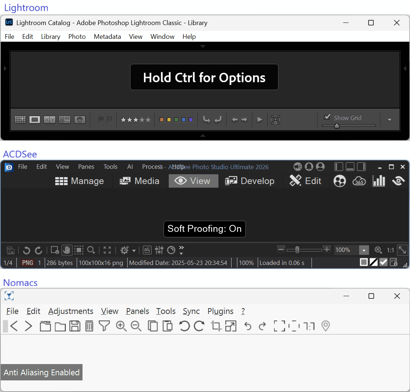
Task: Rotate image clockwise in Nomacs
Action: [x=199, y=326]
